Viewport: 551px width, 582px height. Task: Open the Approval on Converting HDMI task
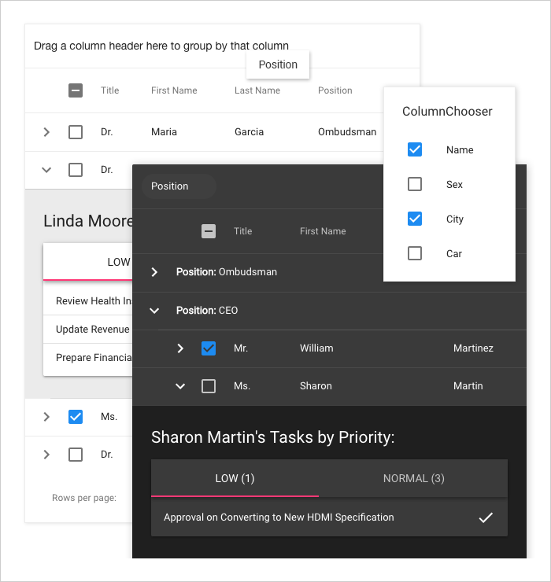(x=279, y=518)
